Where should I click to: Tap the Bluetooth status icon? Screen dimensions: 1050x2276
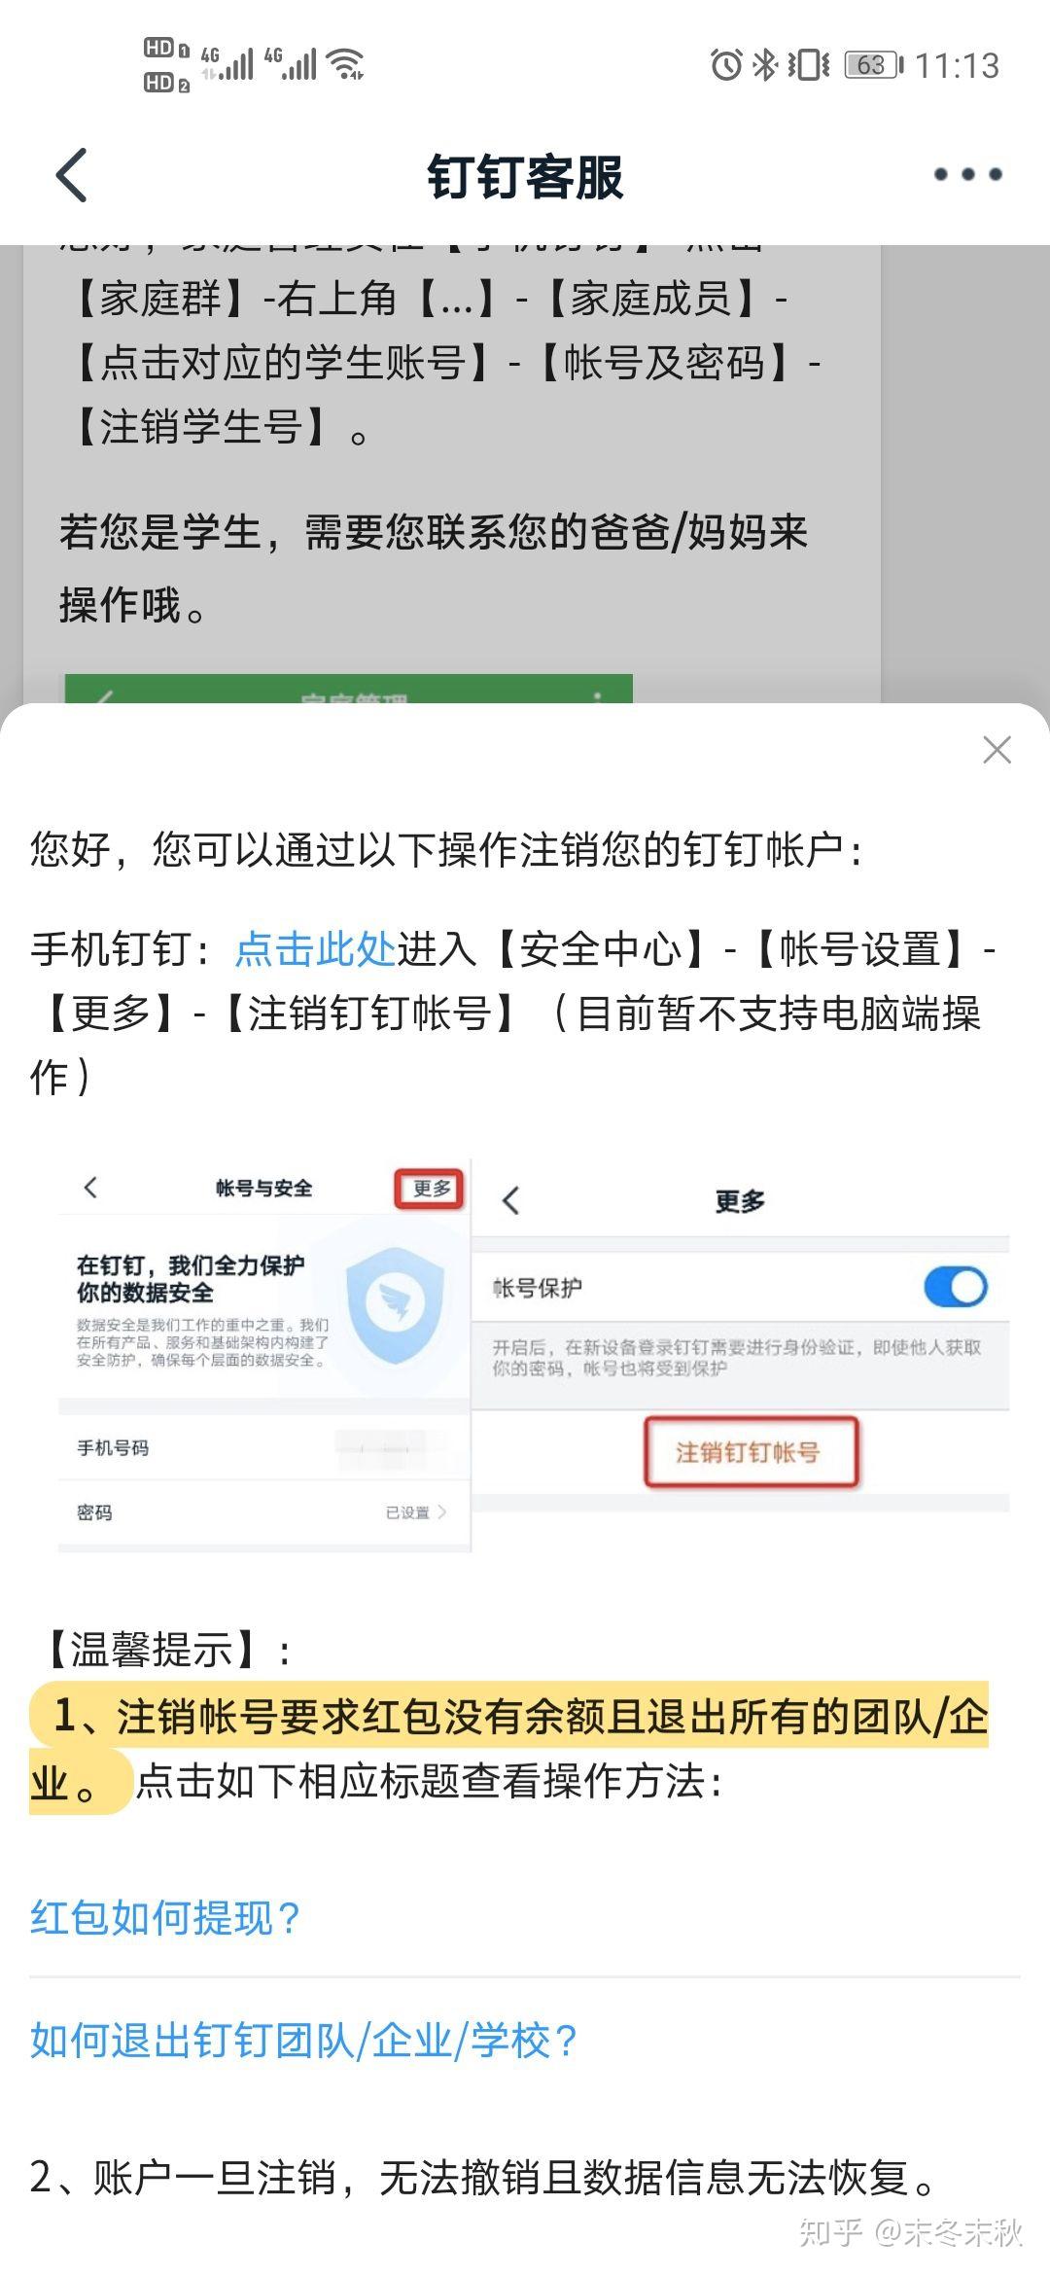[766, 65]
